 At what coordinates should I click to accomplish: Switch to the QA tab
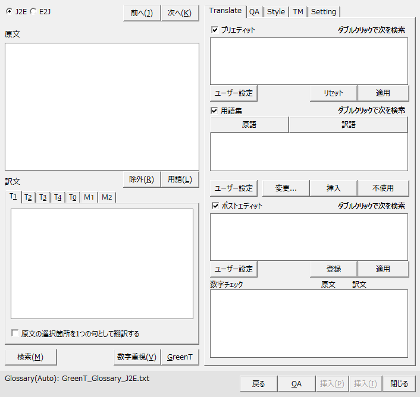(x=254, y=11)
